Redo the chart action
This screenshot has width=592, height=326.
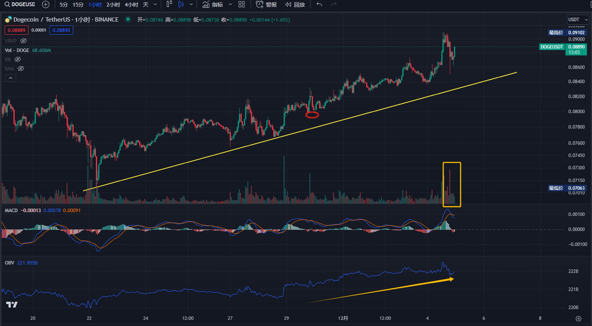(334, 5)
